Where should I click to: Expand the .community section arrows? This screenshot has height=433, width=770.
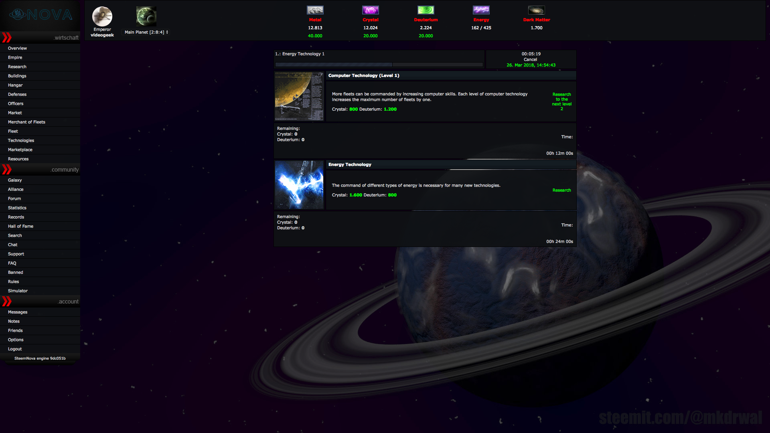(6, 169)
